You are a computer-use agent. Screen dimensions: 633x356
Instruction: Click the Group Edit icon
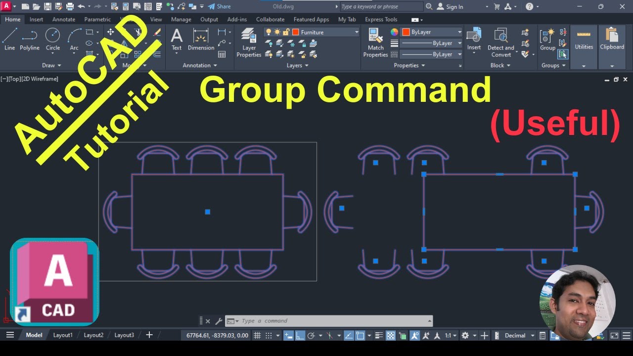(563, 44)
